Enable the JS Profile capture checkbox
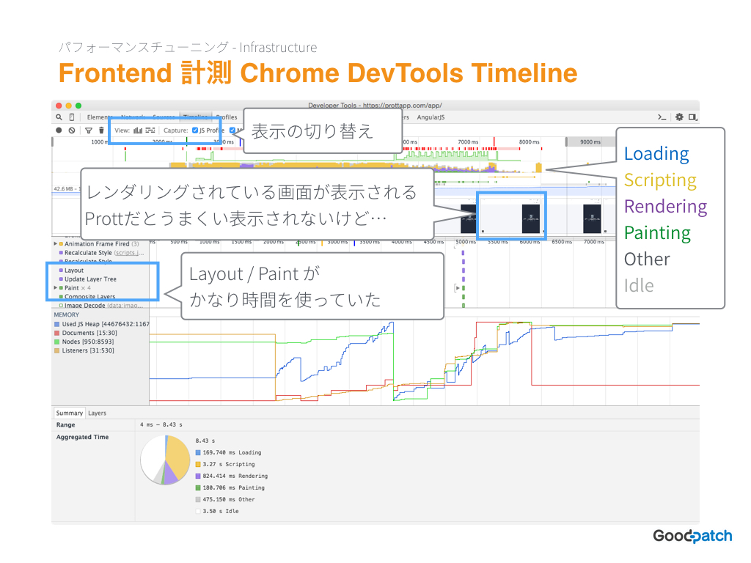Viewport: 751px width, 563px height. click(195, 130)
